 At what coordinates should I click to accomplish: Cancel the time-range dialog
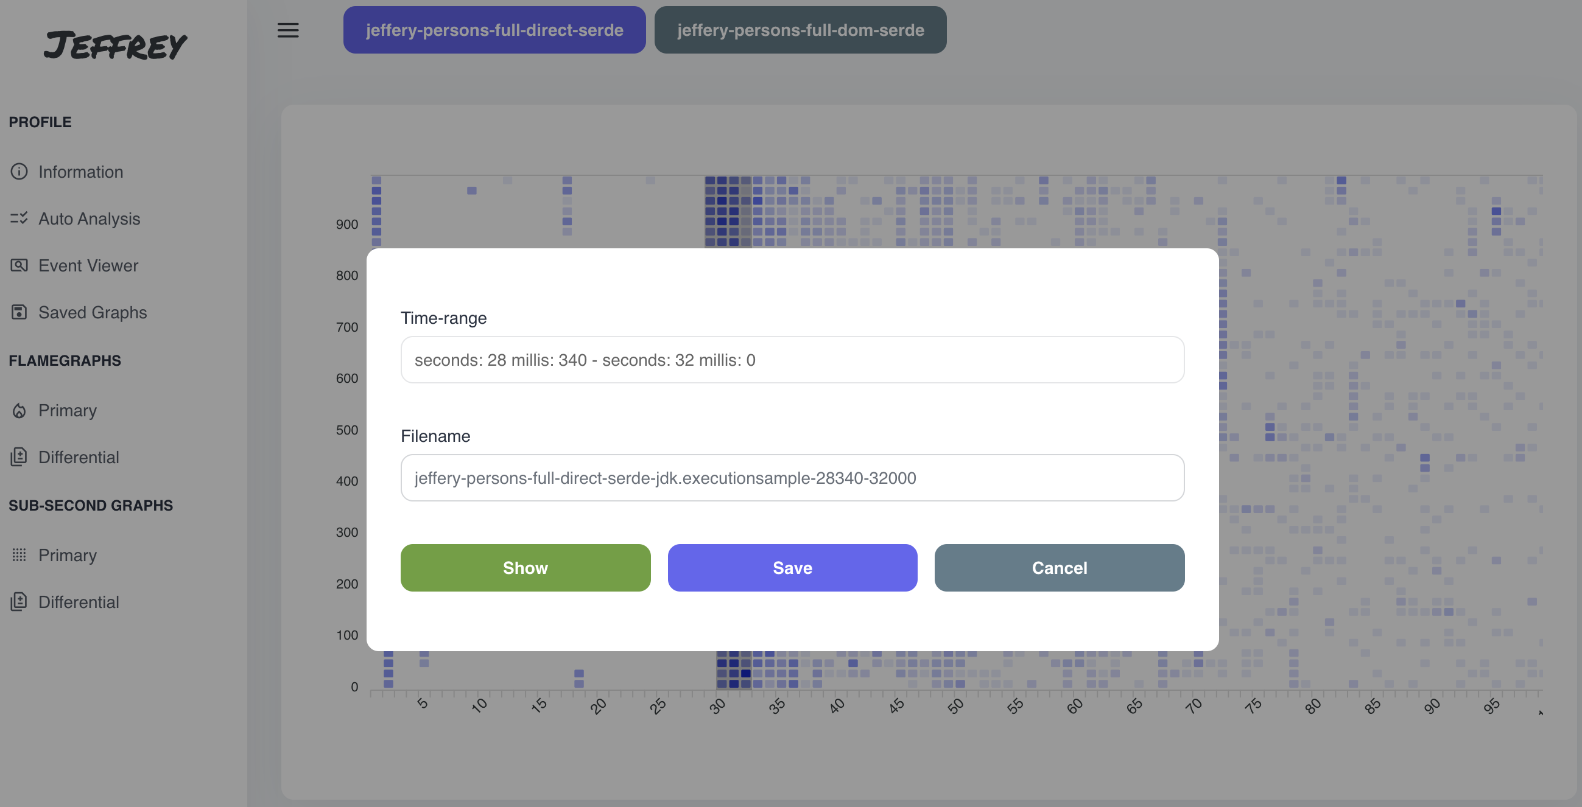pyautogui.click(x=1060, y=568)
